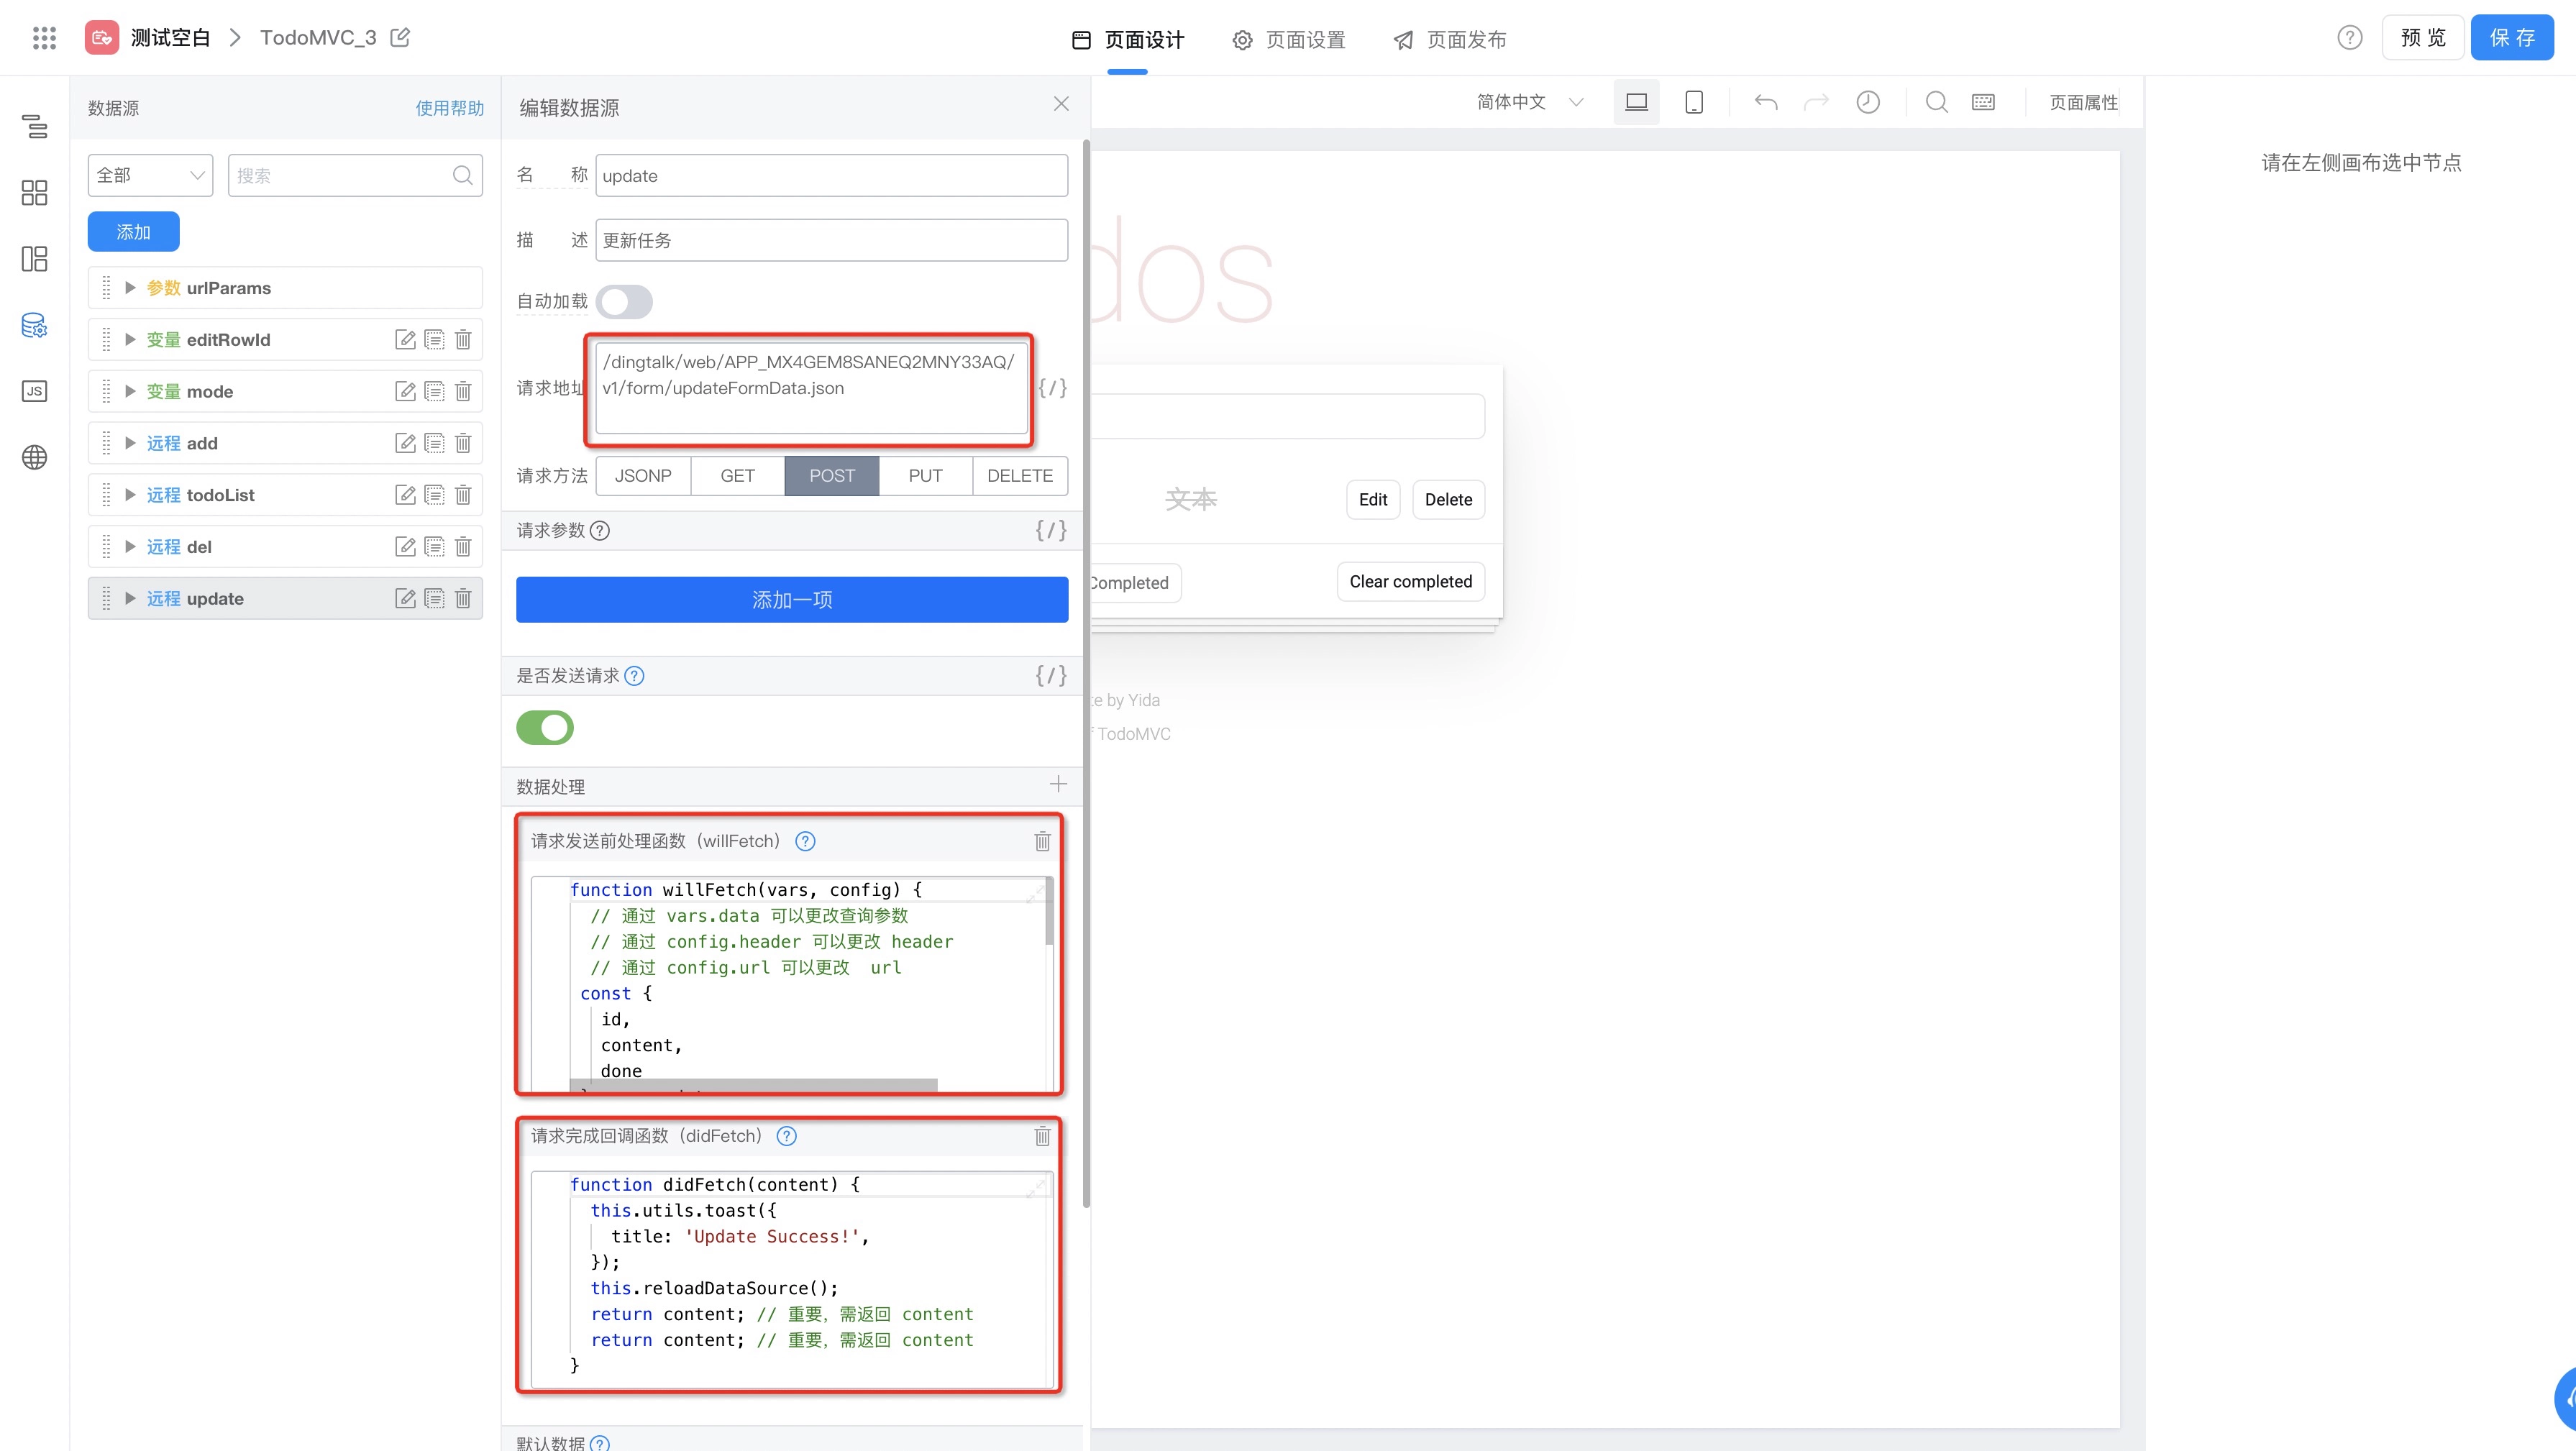
Task: Click the 添加一项 button
Action: 792,599
